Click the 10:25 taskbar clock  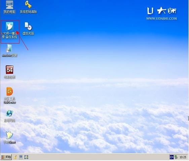pos(183,157)
